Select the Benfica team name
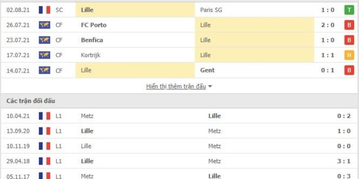The height and width of the screenshot is (179, 359). coord(92,40)
